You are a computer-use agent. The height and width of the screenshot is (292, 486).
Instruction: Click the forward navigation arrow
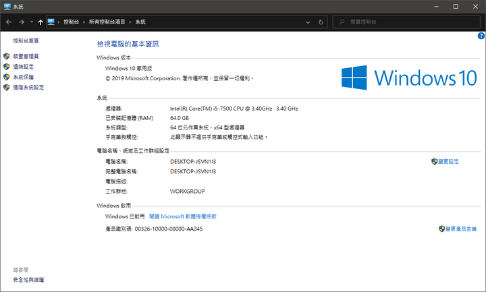click(x=22, y=22)
